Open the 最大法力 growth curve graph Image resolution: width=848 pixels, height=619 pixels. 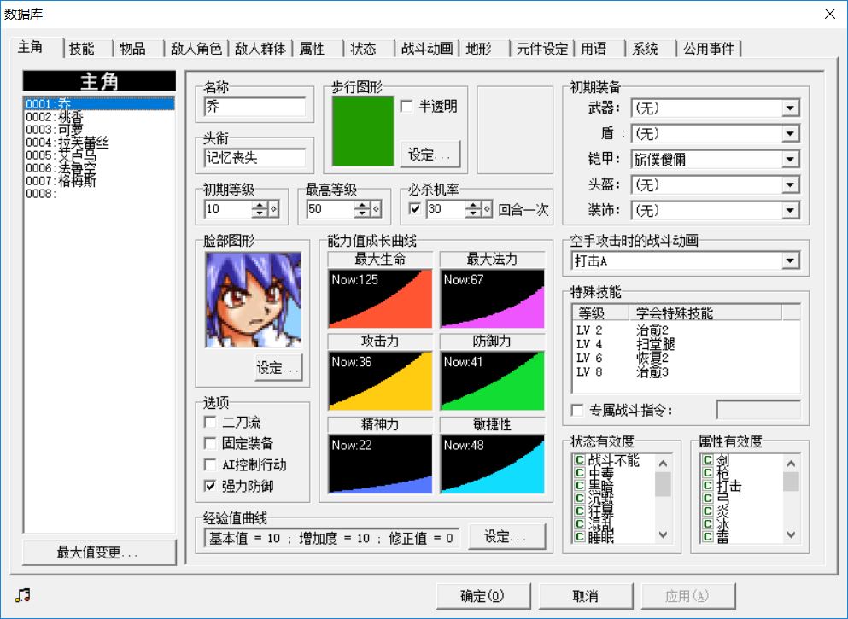click(x=492, y=298)
